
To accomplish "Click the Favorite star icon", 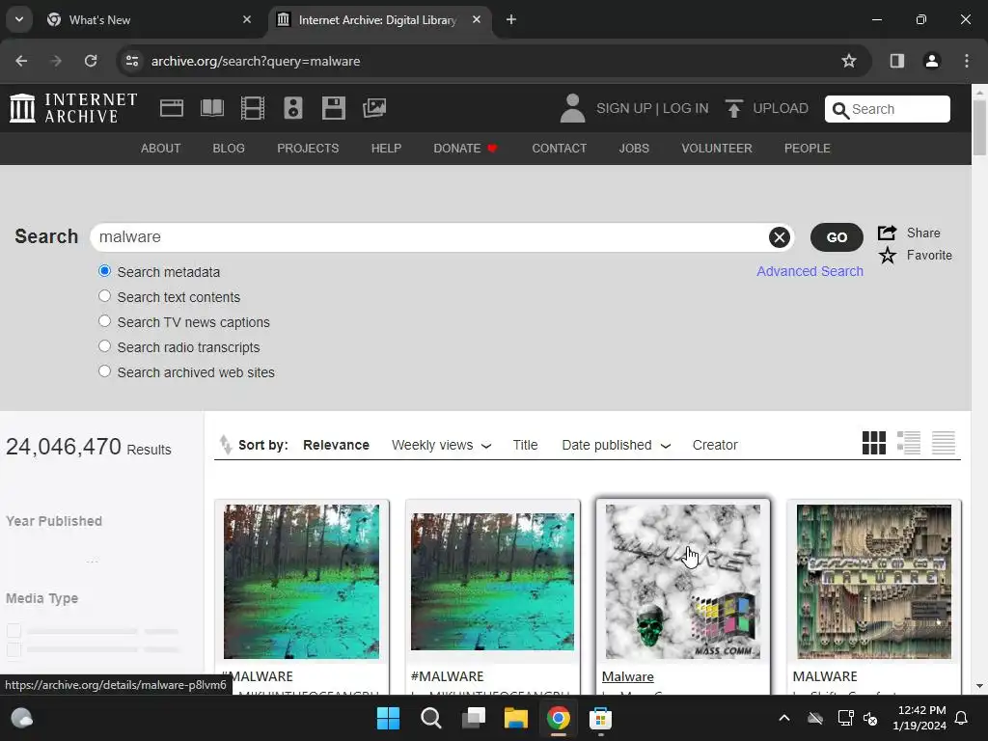I will coord(888,255).
